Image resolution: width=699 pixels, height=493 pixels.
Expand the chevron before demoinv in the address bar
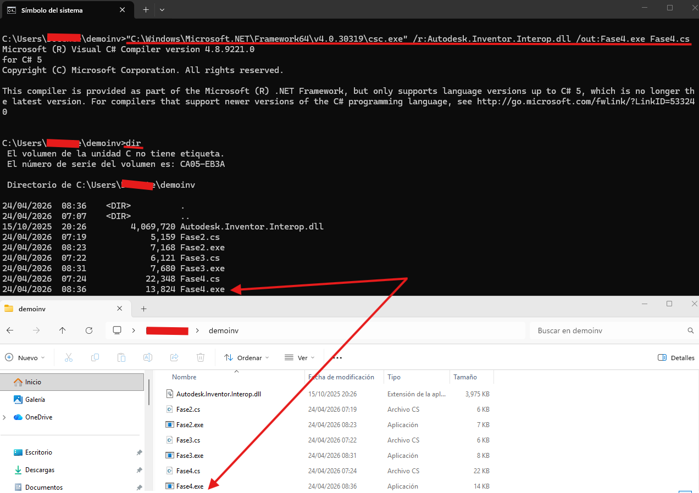[x=198, y=330]
